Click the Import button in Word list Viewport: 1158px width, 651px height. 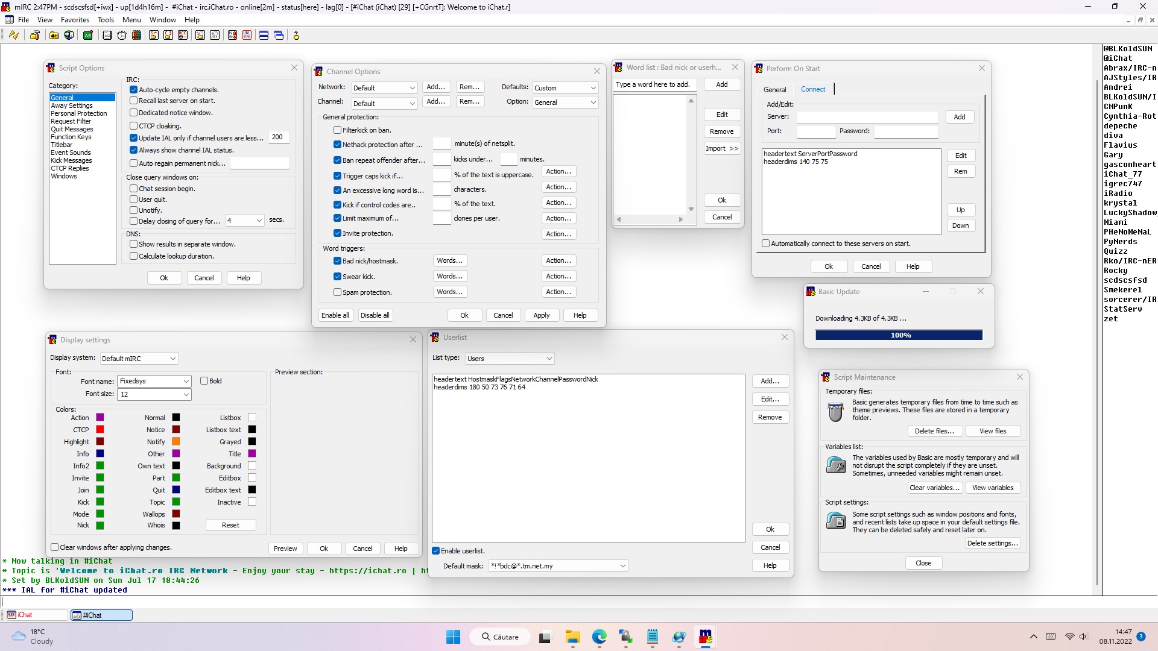[722, 148]
